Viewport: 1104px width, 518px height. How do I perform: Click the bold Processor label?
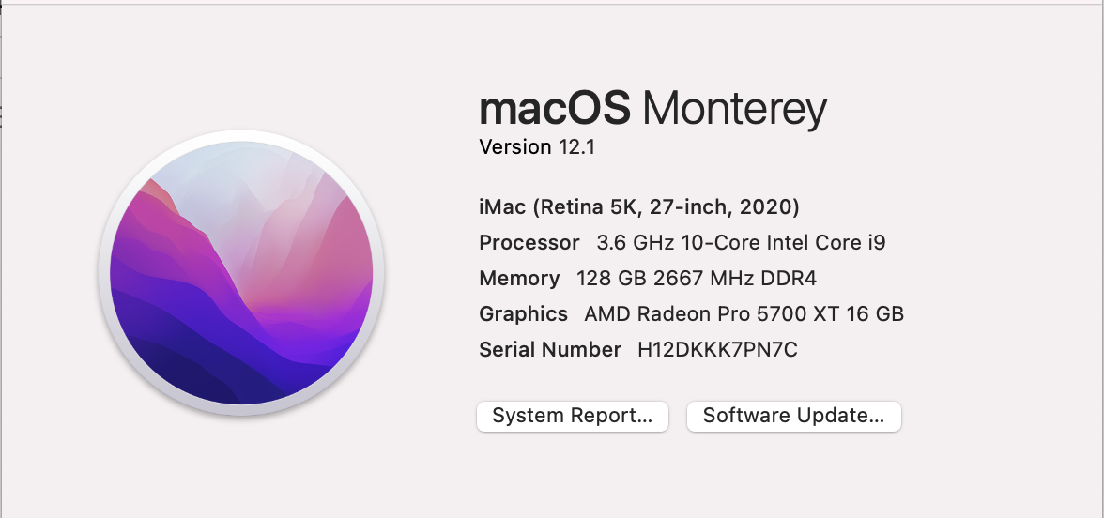(529, 243)
